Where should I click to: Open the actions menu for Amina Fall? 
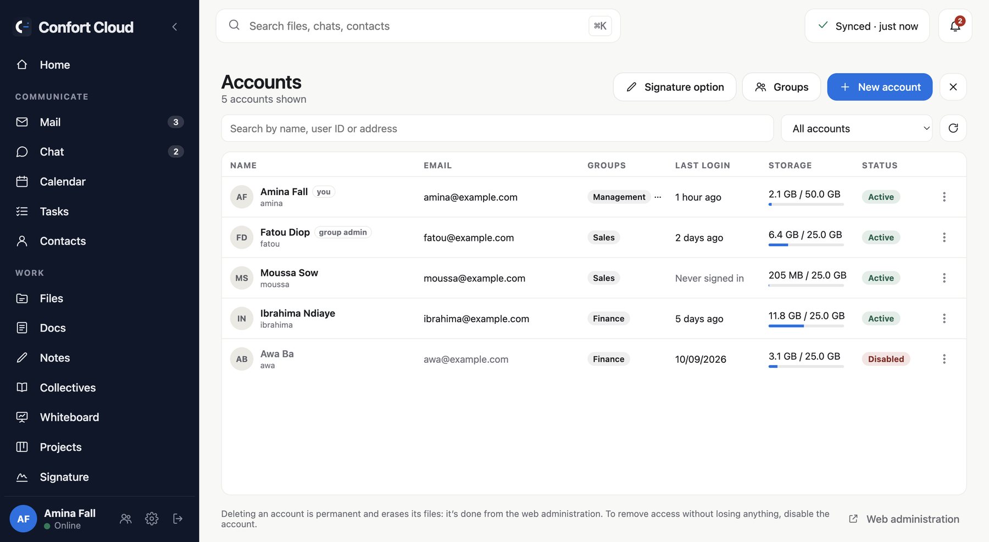point(944,197)
